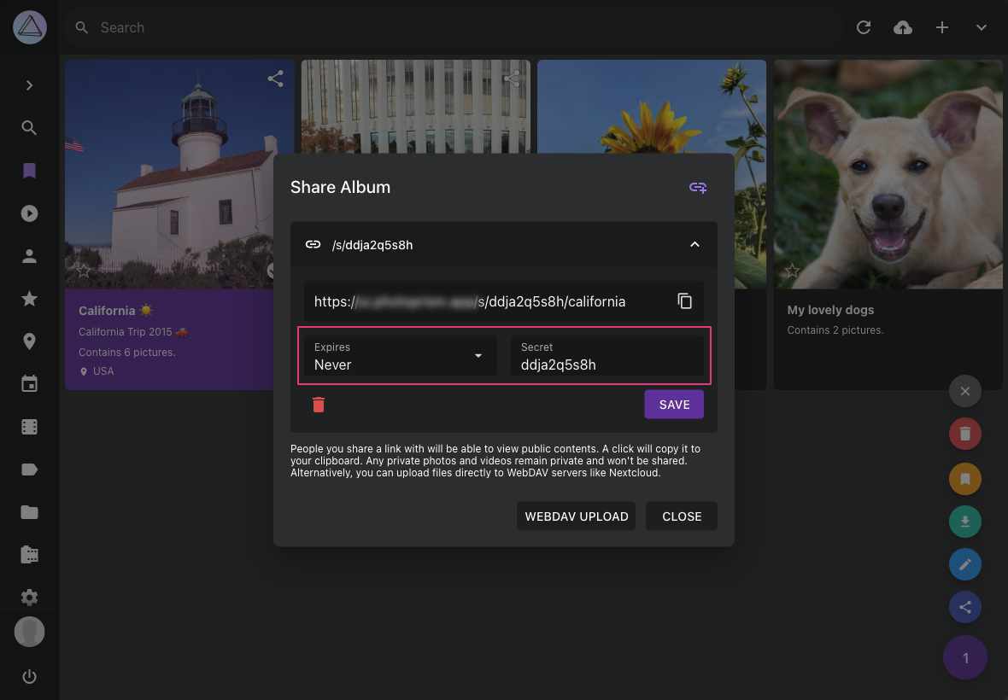
Task: Open upload via cloud icon
Action: point(903,27)
